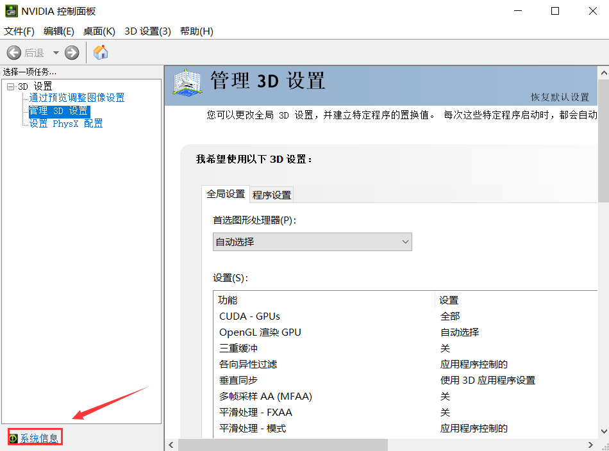Click the NVIDIA logo in title bar
Screen dimensions: 609x451
[x=12, y=11]
